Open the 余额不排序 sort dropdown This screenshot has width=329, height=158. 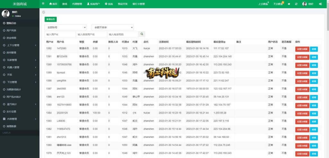(x=112, y=27)
